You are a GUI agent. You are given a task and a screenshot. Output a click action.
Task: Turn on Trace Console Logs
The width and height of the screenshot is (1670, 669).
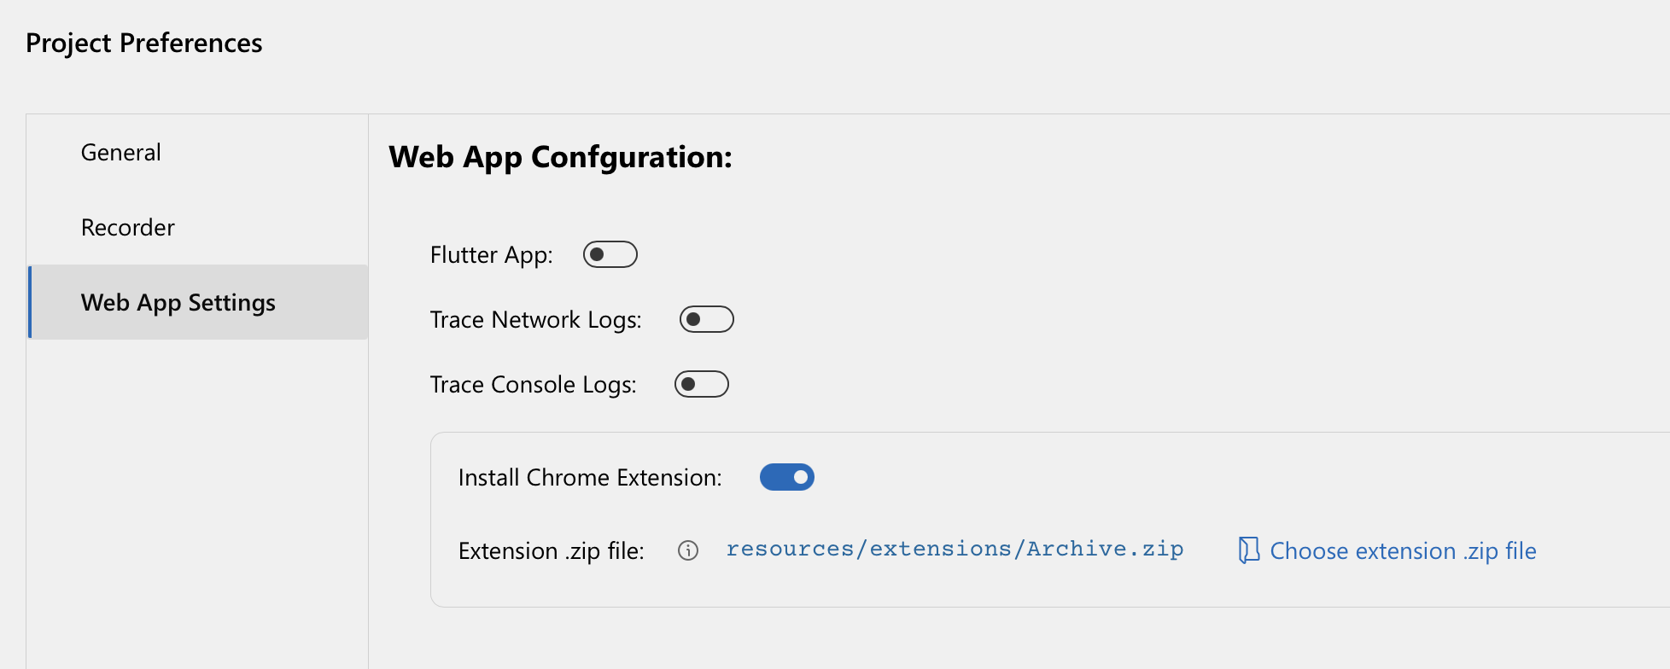702,384
